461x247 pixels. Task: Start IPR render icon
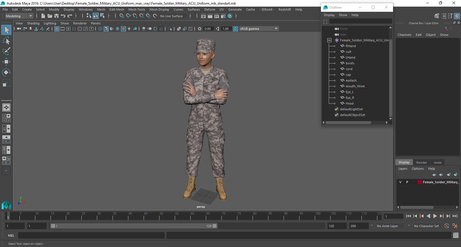click(x=217, y=16)
